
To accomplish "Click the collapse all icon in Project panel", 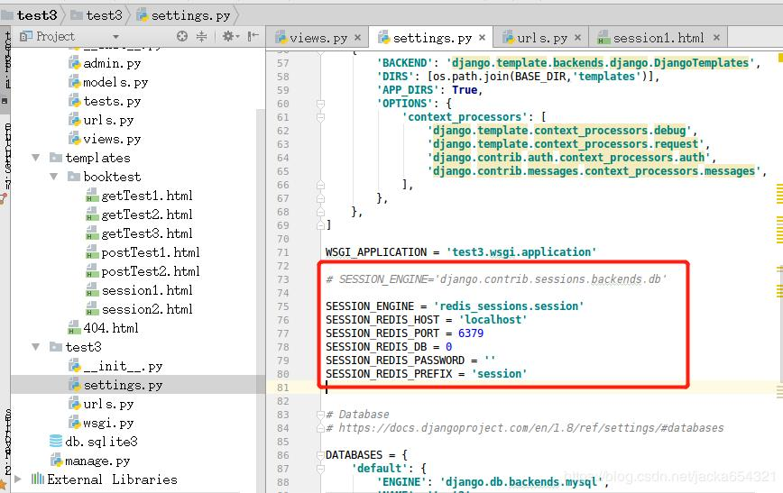I will pyautogui.click(x=201, y=36).
